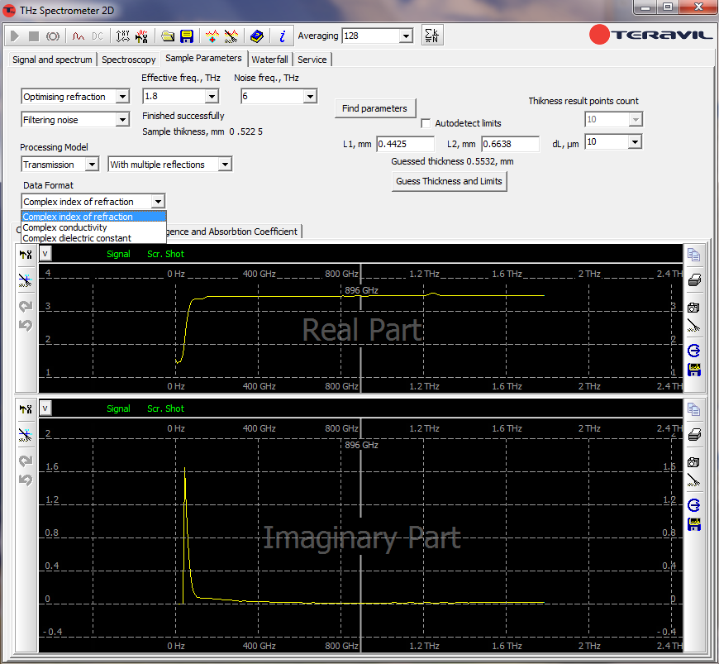Click Guess Thickness and Limits button
The height and width of the screenshot is (664, 719).
click(x=449, y=181)
